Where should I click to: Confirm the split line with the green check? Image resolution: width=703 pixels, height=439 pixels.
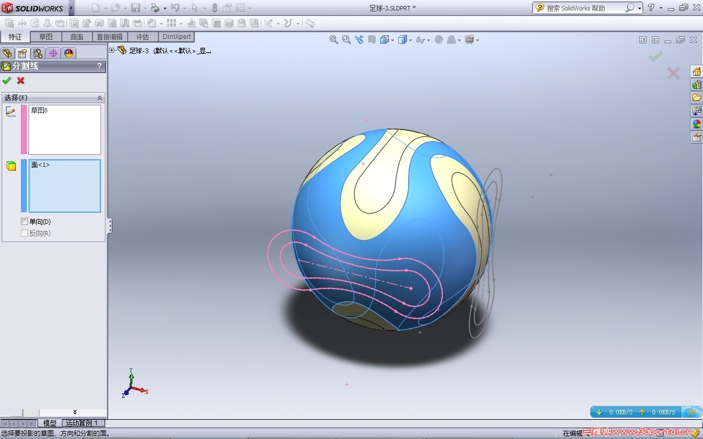(x=7, y=81)
